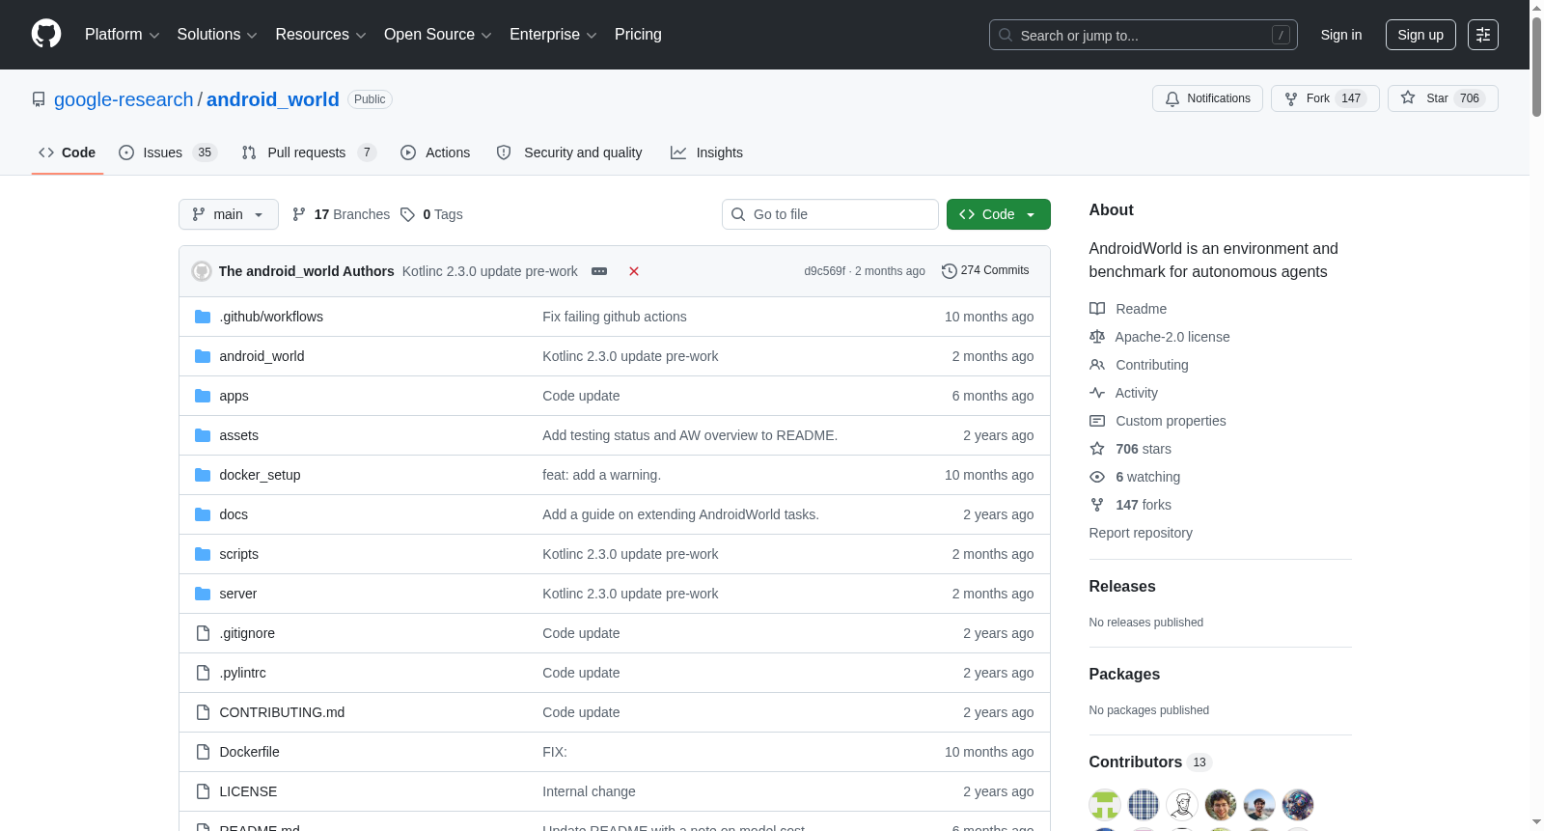Open the Report repository link
This screenshot has width=1544, height=831.
coord(1141,533)
